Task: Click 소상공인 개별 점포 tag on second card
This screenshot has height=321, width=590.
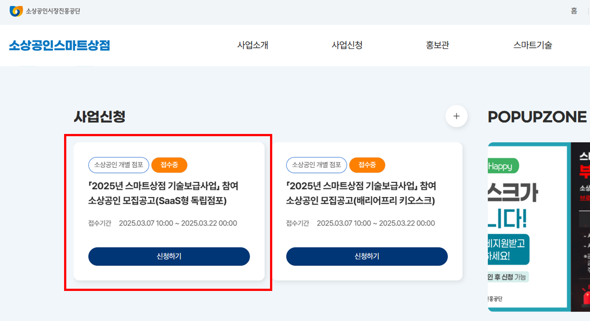Action: coord(317,165)
